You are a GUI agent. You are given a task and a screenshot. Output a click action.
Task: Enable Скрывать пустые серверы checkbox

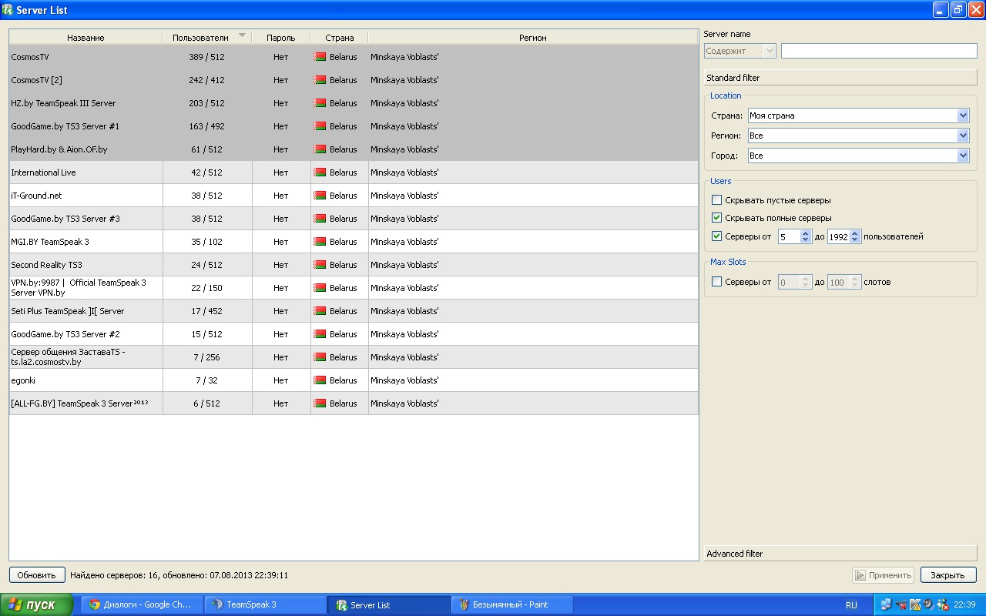coord(717,200)
